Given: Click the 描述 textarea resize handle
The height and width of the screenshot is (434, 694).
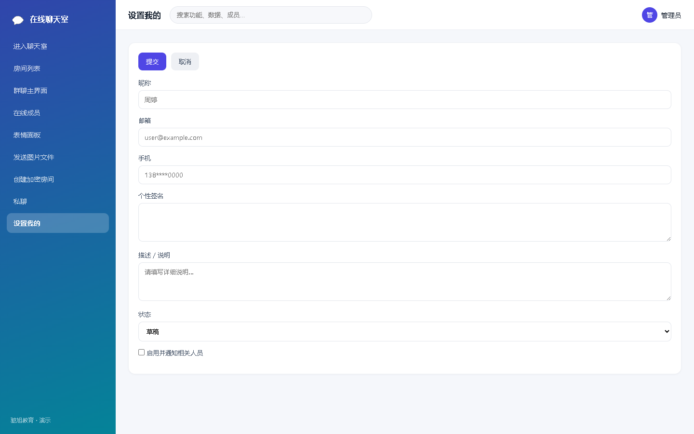Looking at the screenshot, I should [x=668, y=298].
